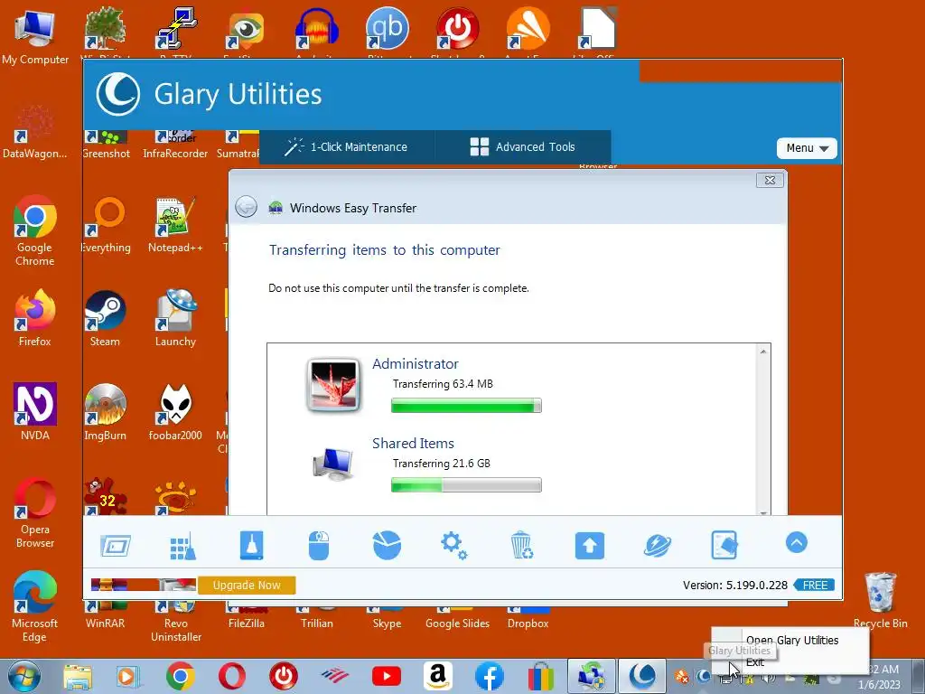This screenshot has height=694, width=925.
Task: Open the recycle bin File Undelete icon
Action: point(522,545)
